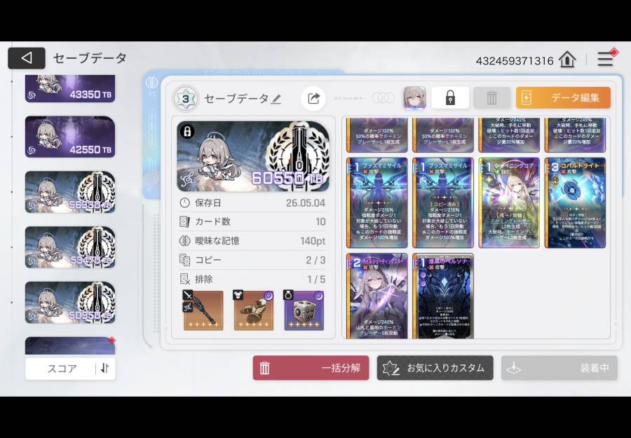Tap the 排除 removal icon

pyautogui.click(x=184, y=279)
